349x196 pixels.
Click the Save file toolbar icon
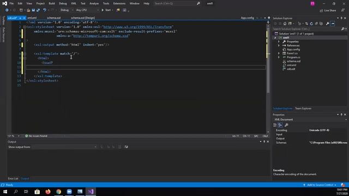pos(33,10)
